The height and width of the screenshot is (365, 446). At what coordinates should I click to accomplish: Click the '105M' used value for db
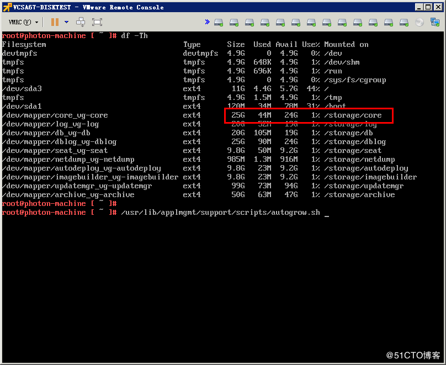(262, 133)
